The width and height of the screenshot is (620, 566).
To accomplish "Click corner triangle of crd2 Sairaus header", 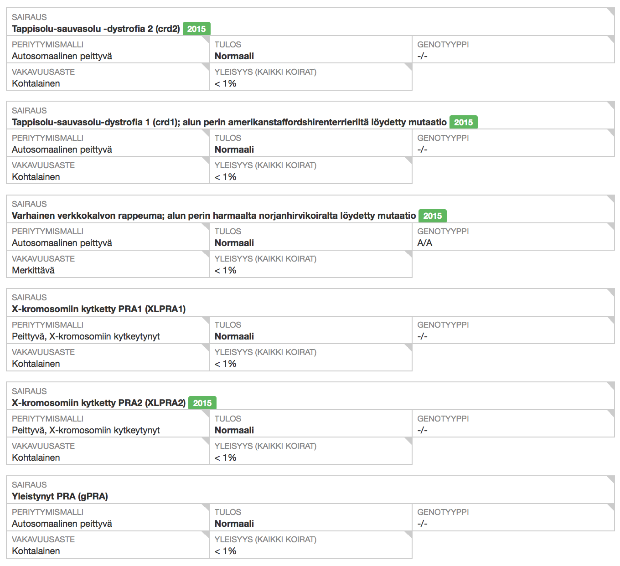I will pos(611,11).
